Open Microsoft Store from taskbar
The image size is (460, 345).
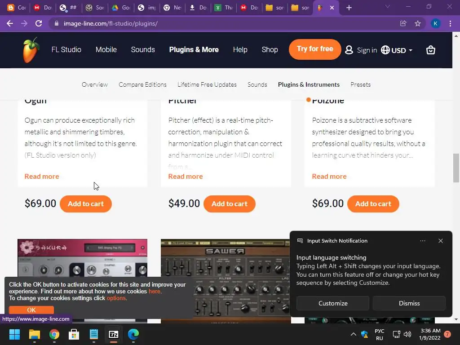[74, 334]
